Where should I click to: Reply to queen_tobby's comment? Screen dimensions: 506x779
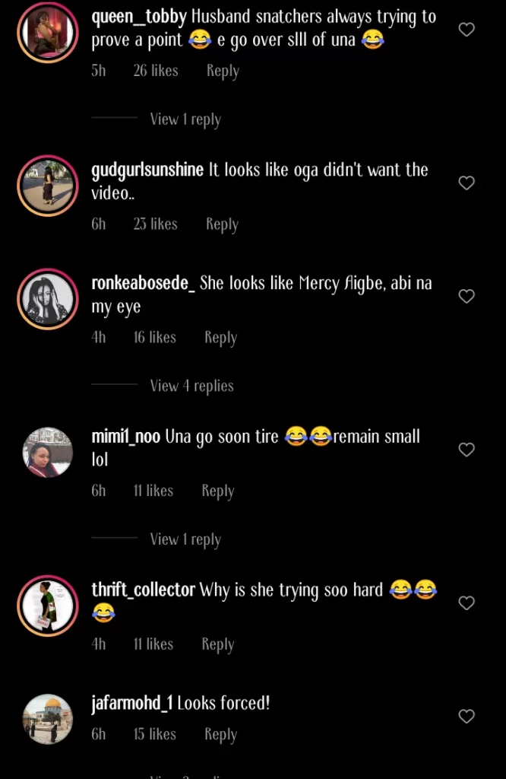tap(223, 71)
